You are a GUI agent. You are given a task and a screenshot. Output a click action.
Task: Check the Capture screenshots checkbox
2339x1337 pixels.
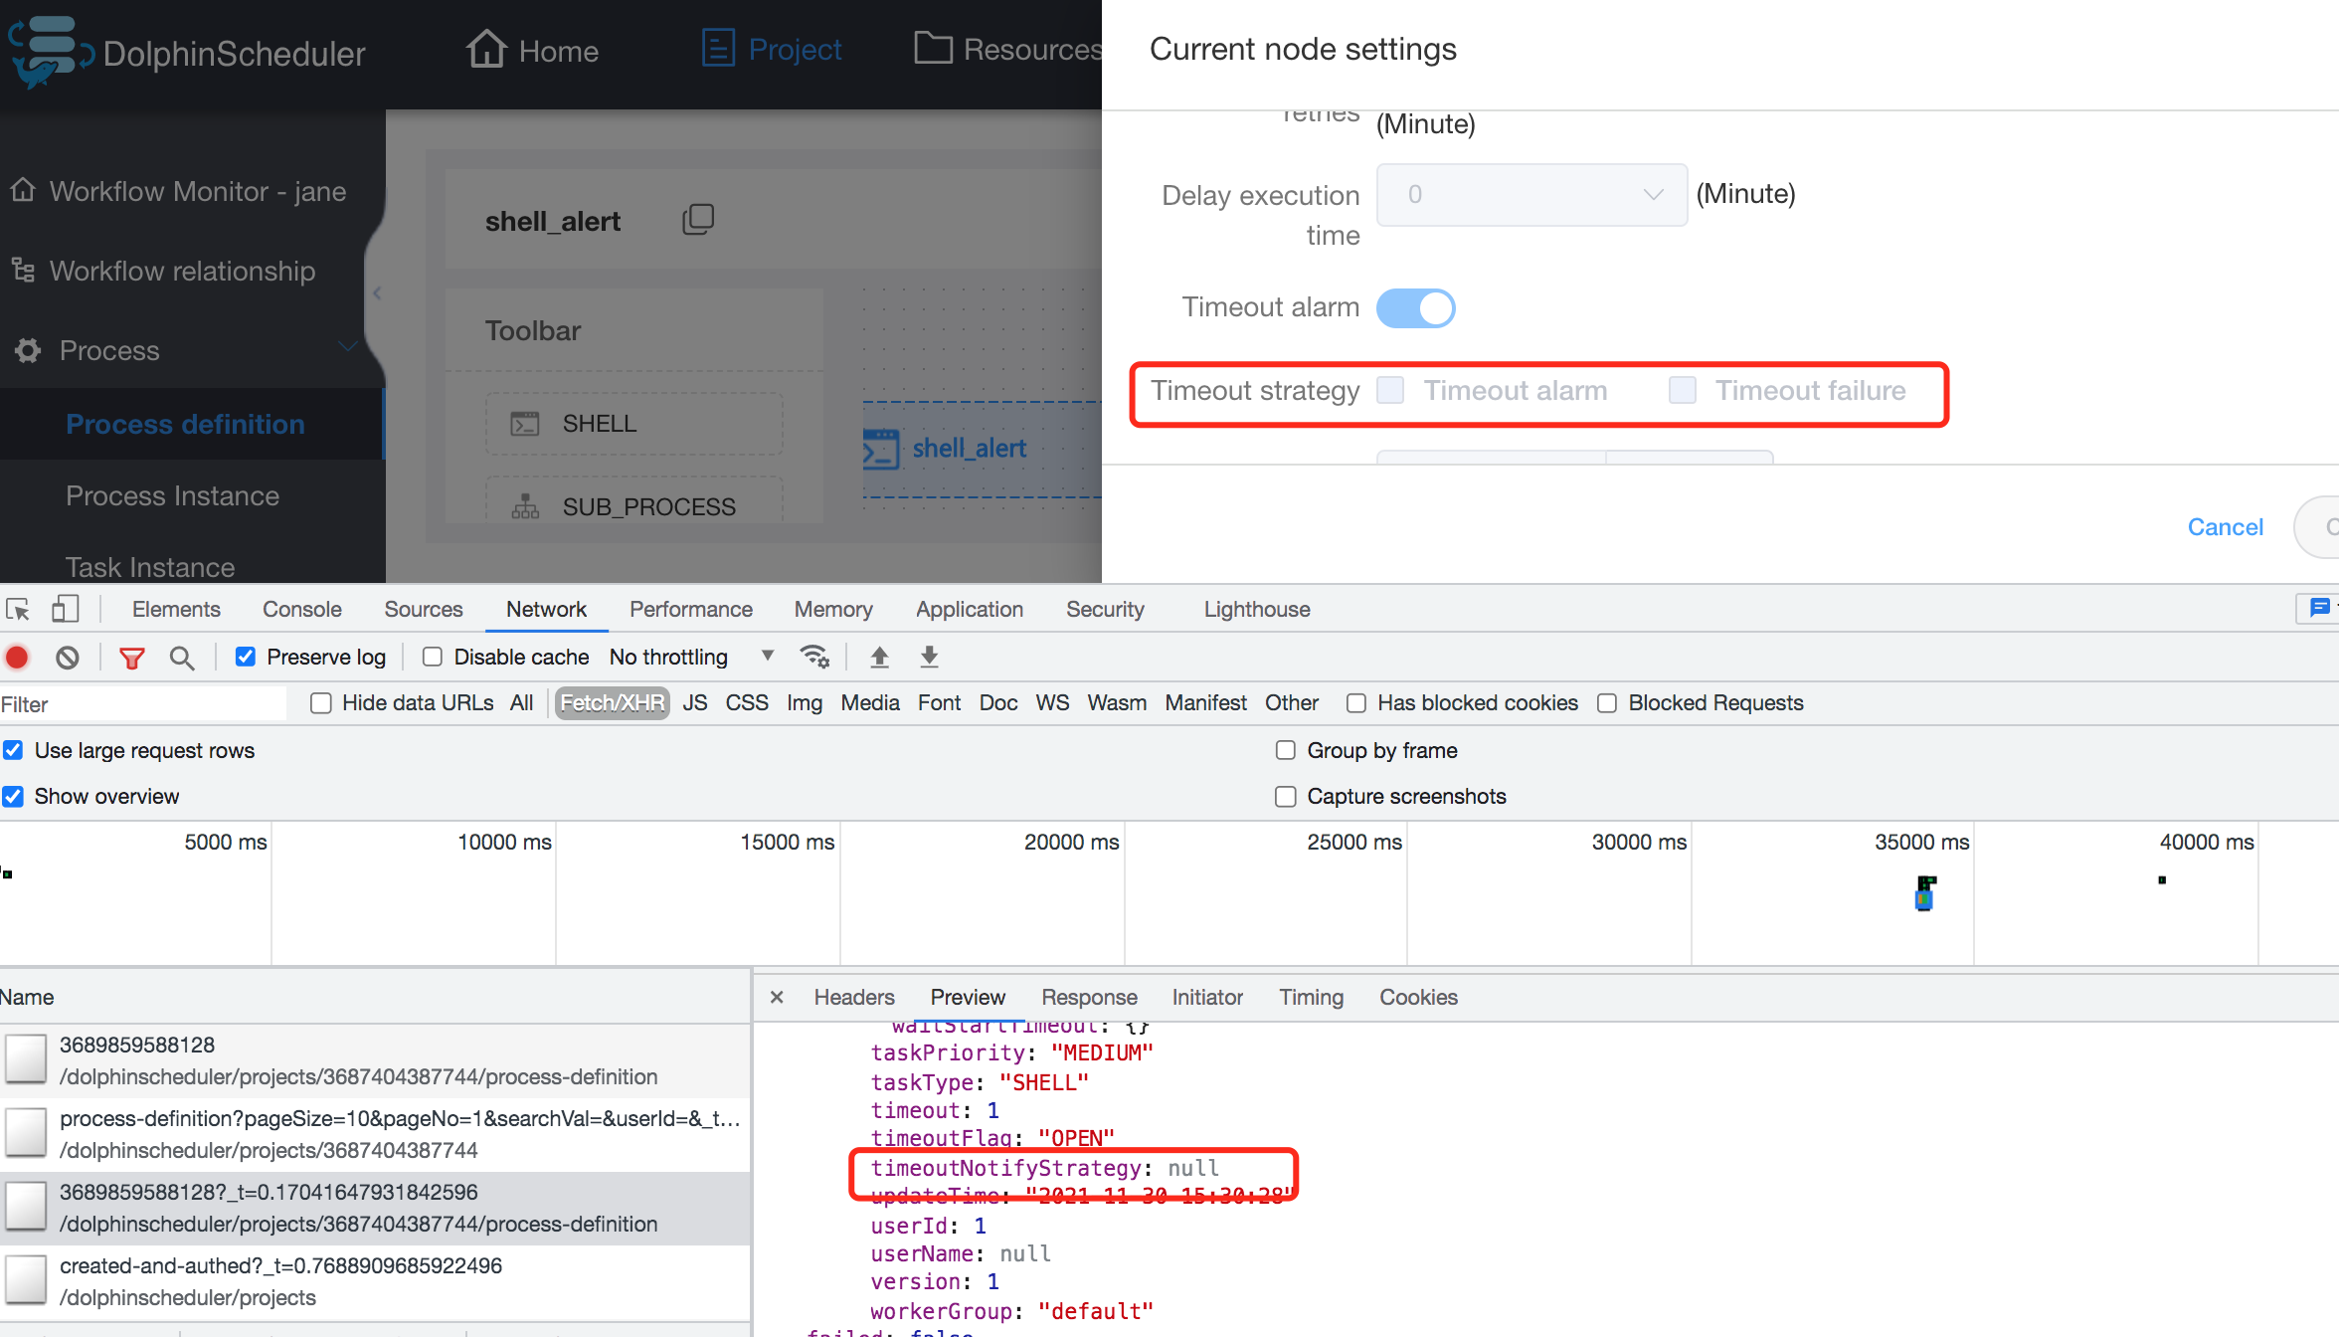click(1286, 796)
